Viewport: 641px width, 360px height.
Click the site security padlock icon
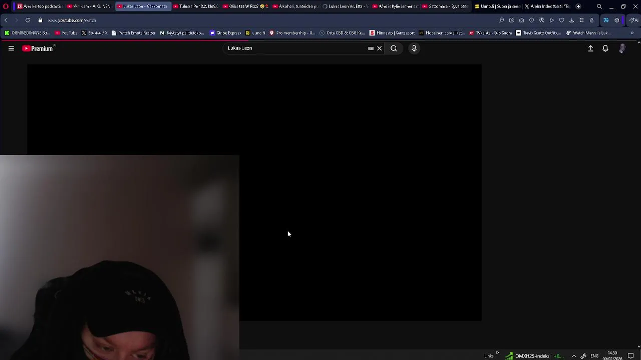click(x=40, y=20)
